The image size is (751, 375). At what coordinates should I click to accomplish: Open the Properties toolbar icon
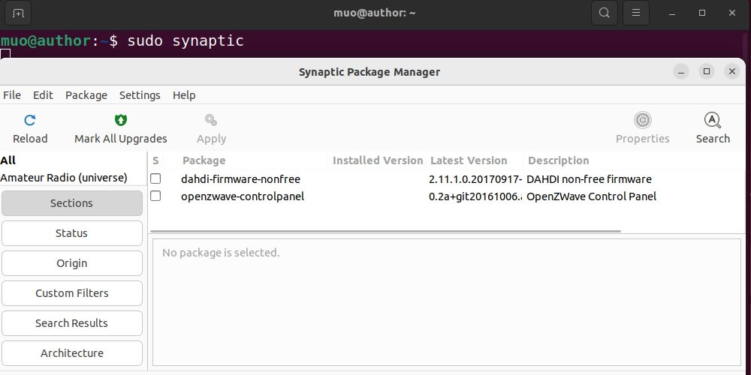pos(642,120)
